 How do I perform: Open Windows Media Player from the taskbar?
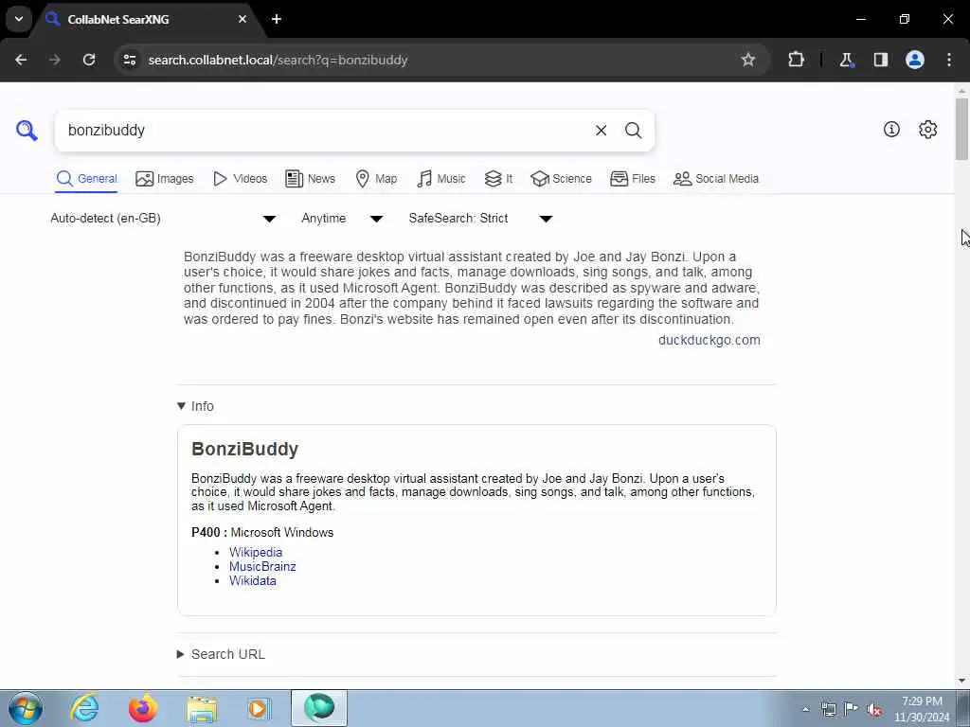[x=260, y=708]
